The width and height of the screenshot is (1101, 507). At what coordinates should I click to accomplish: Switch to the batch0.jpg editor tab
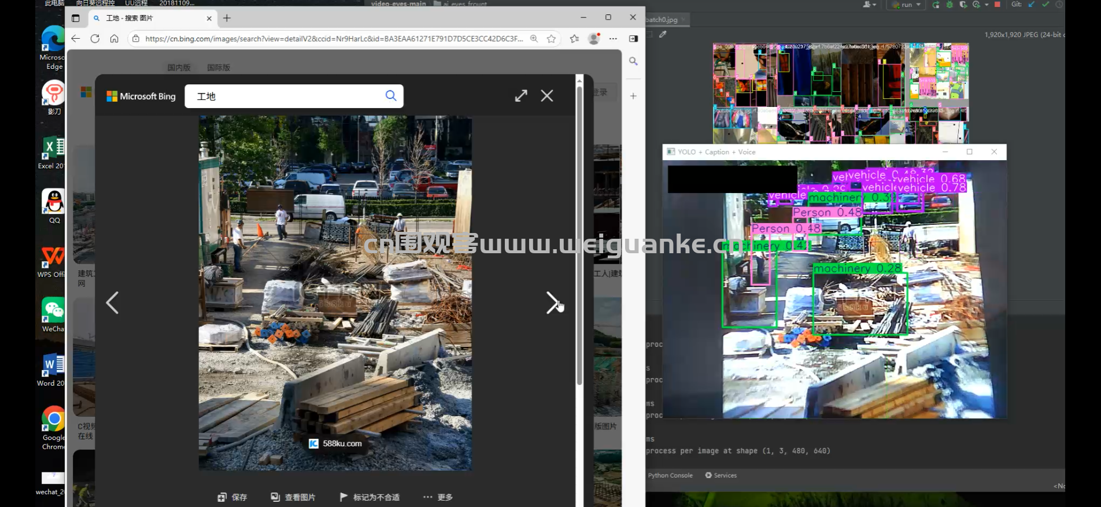point(662,20)
